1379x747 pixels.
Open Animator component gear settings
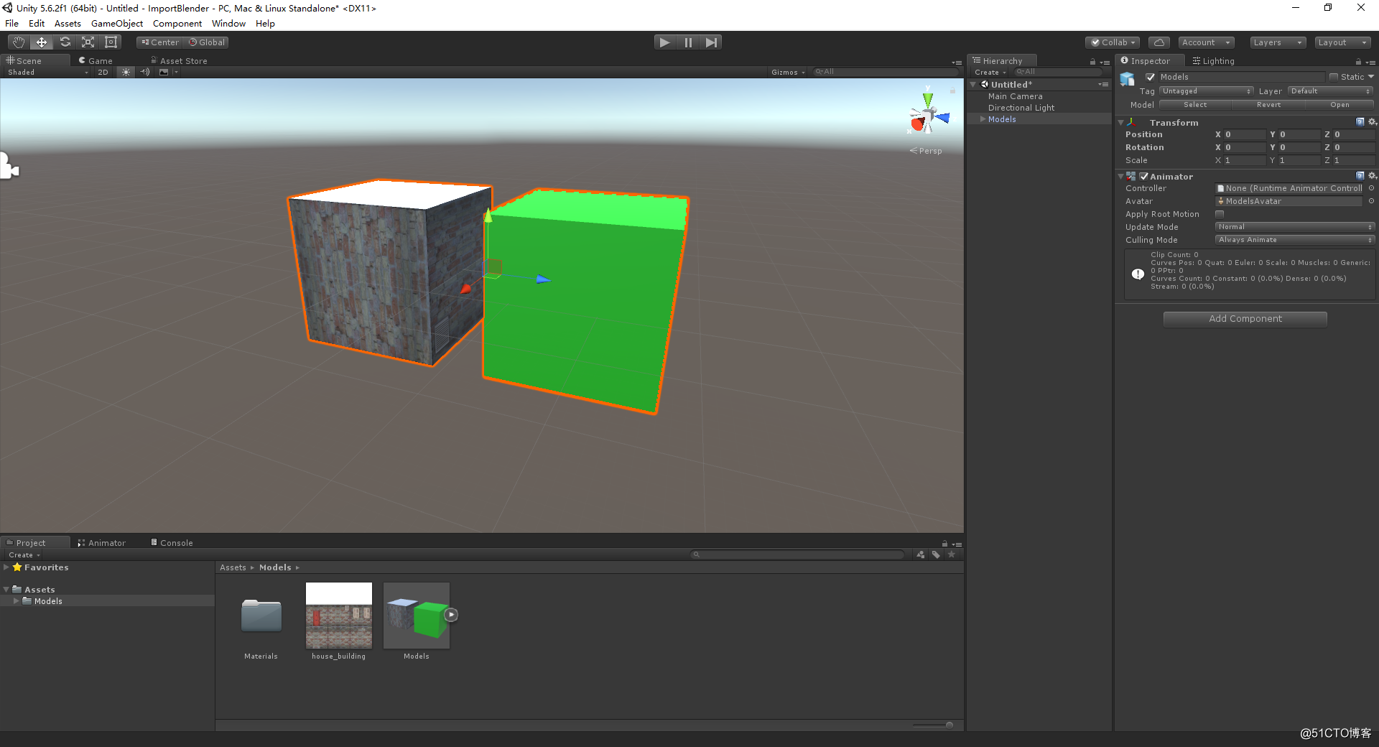click(x=1372, y=176)
